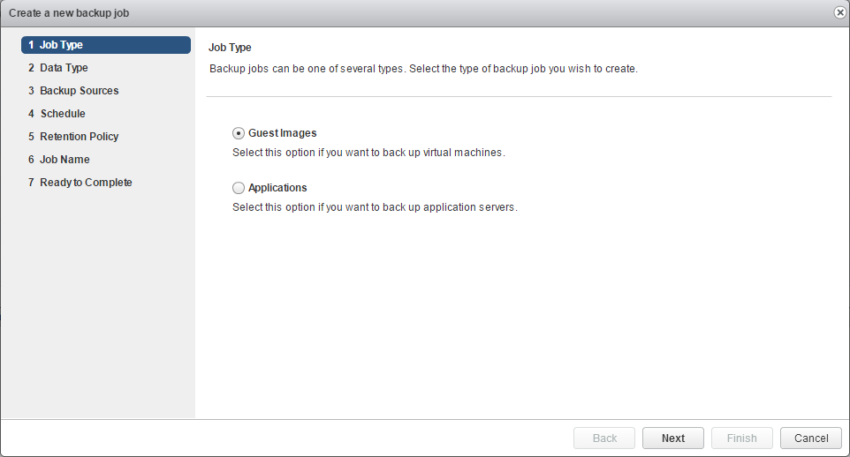
Task: Switch to step 6 Job Name
Action: (x=65, y=160)
